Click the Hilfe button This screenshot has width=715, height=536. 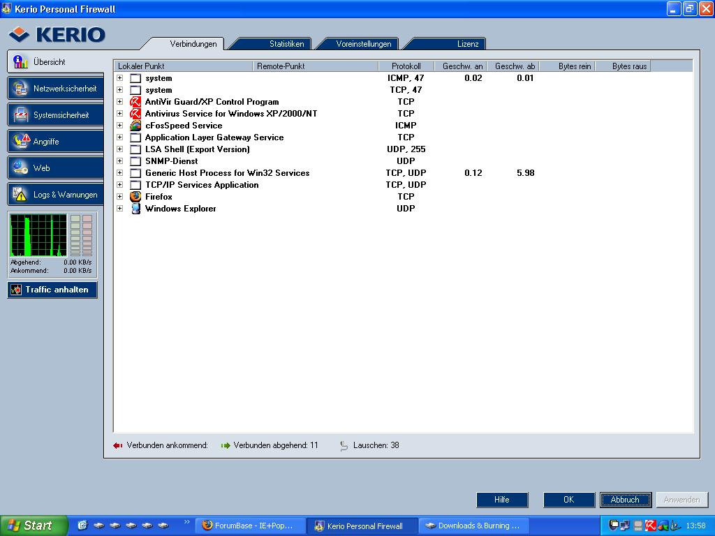click(502, 500)
